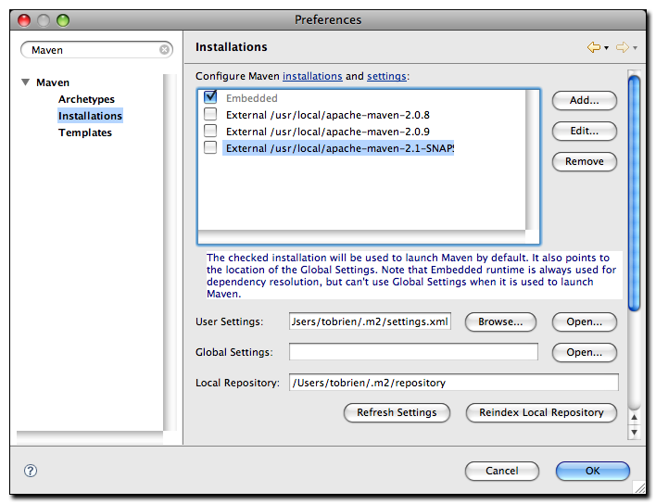Open the back history dropdown arrow
Image resolution: width=656 pixels, height=504 pixels.
[x=606, y=48]
